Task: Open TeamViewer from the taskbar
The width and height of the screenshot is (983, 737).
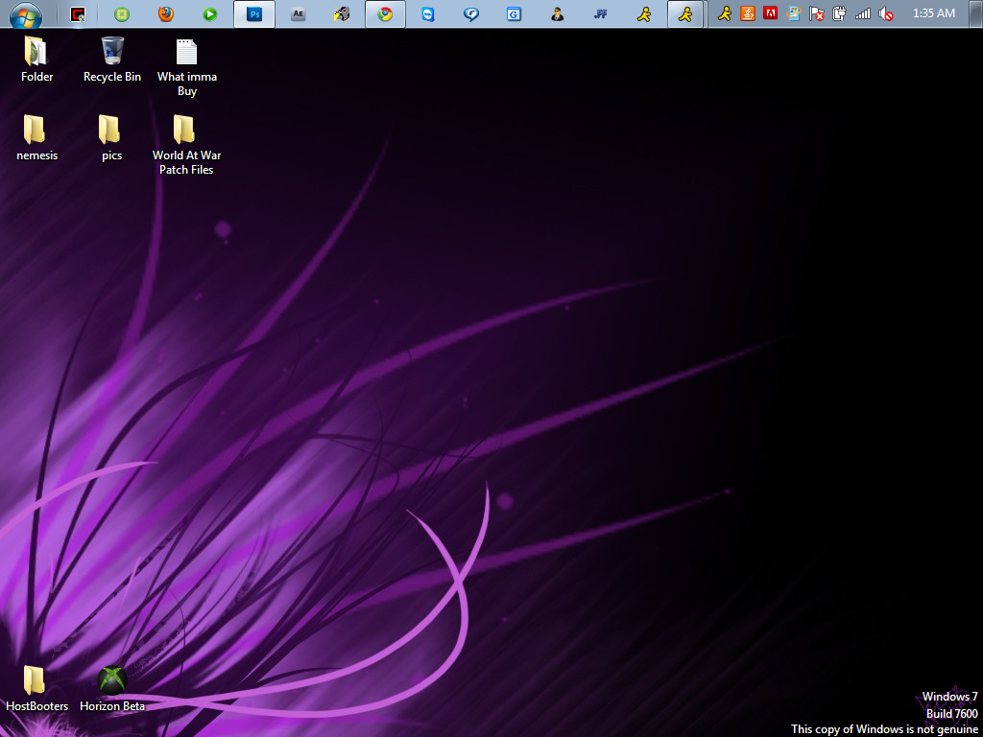Action: tap(427, 14)
